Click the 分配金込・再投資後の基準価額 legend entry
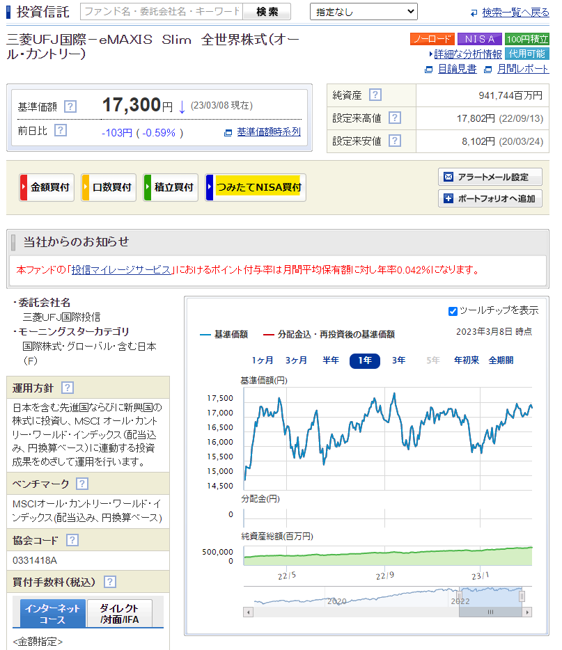 click(x=329, y=335)
